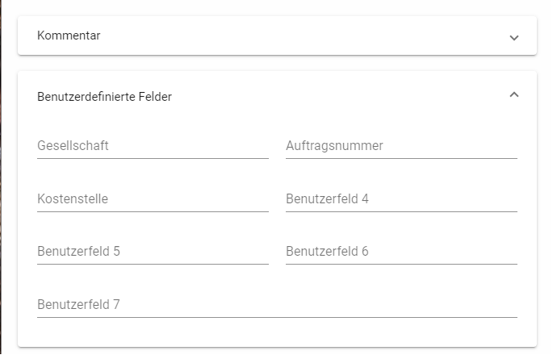Click the Gesellschaft placeholder label
This screenshot has height=359, width=557.
point(73,146)
